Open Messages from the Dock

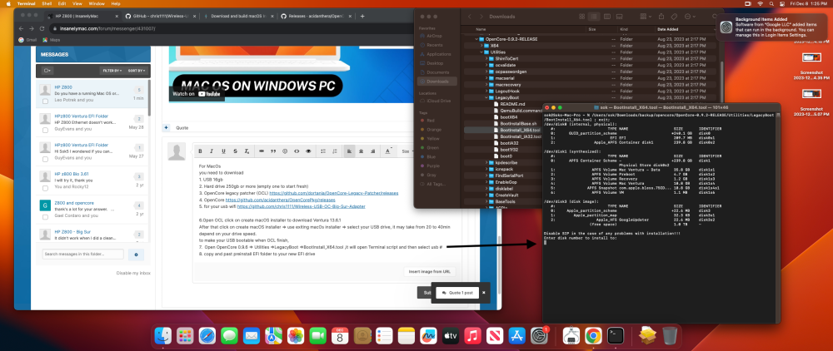click(x=229, y=335)
